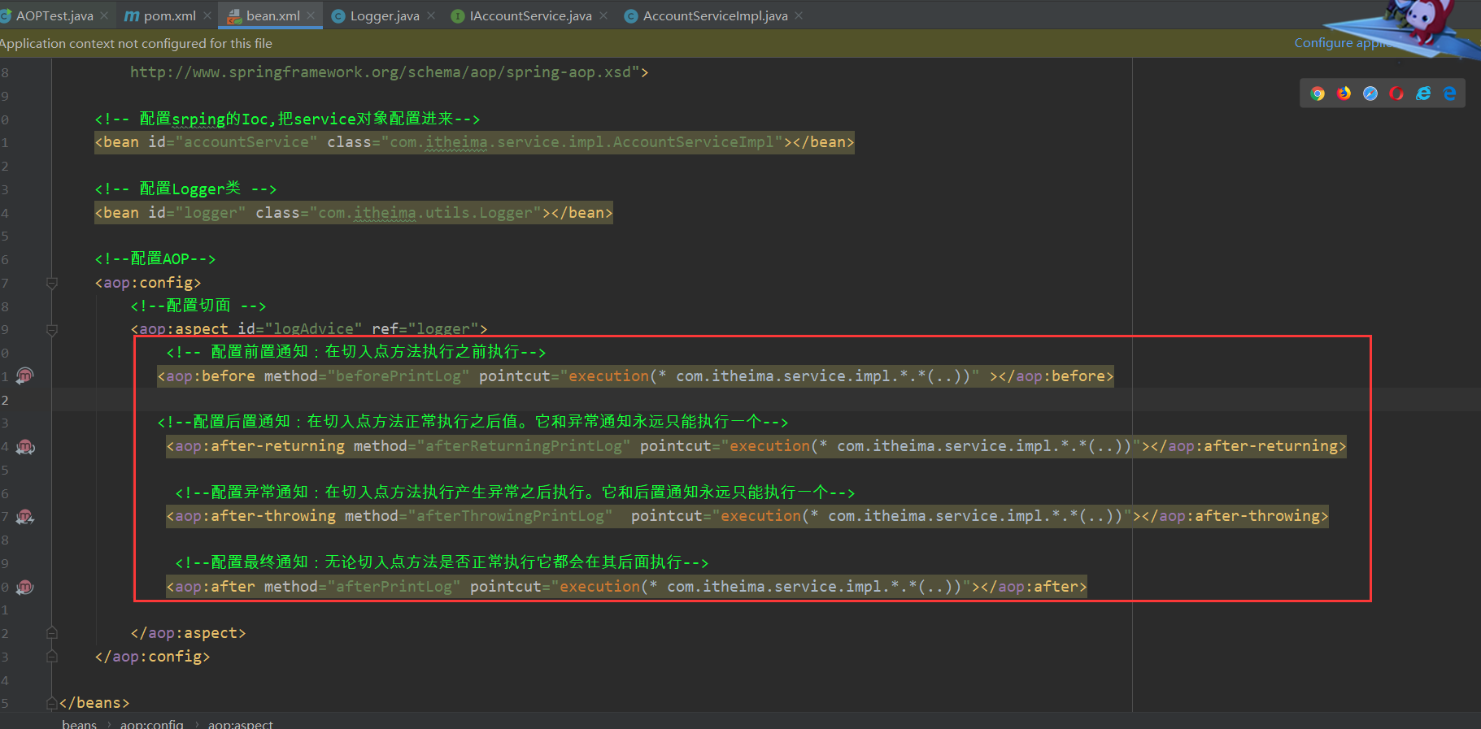Open in Safari browser icon
Image resolution: width=1481 pixels, height=729 pixels.
(1370, 93)
